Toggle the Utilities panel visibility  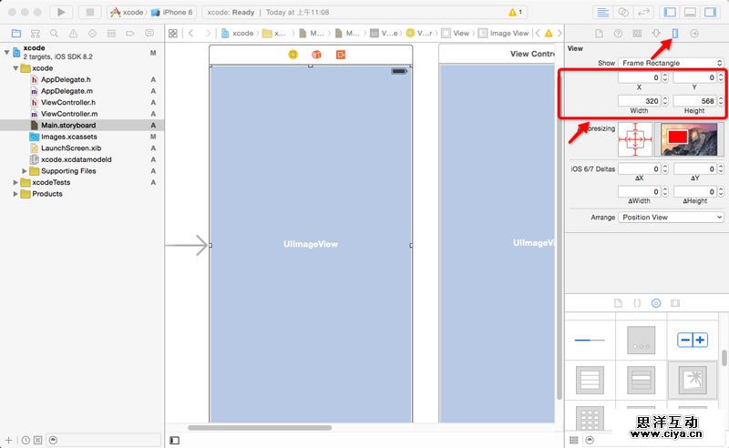pyautogui.click(x=712, y=13)
